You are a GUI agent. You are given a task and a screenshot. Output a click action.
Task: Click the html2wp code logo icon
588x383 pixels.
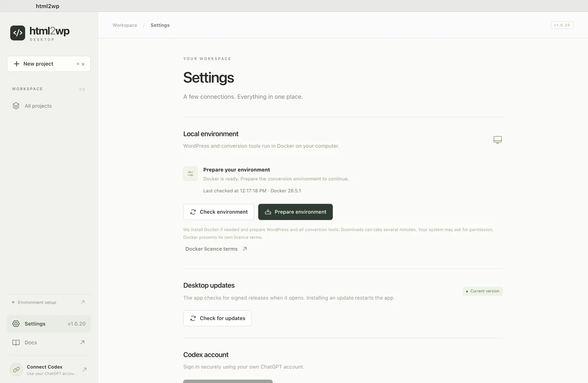point(18,33)
